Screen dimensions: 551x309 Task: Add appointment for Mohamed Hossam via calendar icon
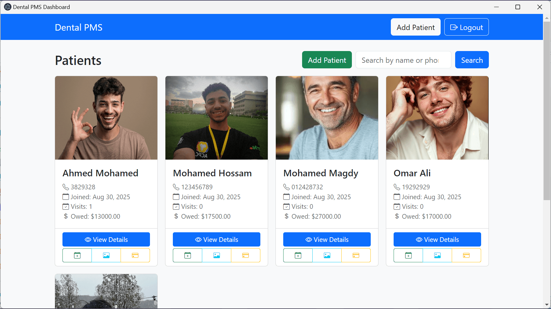coord(187,255)
